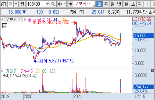Click the 754,177주(25.04%) volume readout
The width and height of the screenshot is (155, 100).
click(19, 76)
